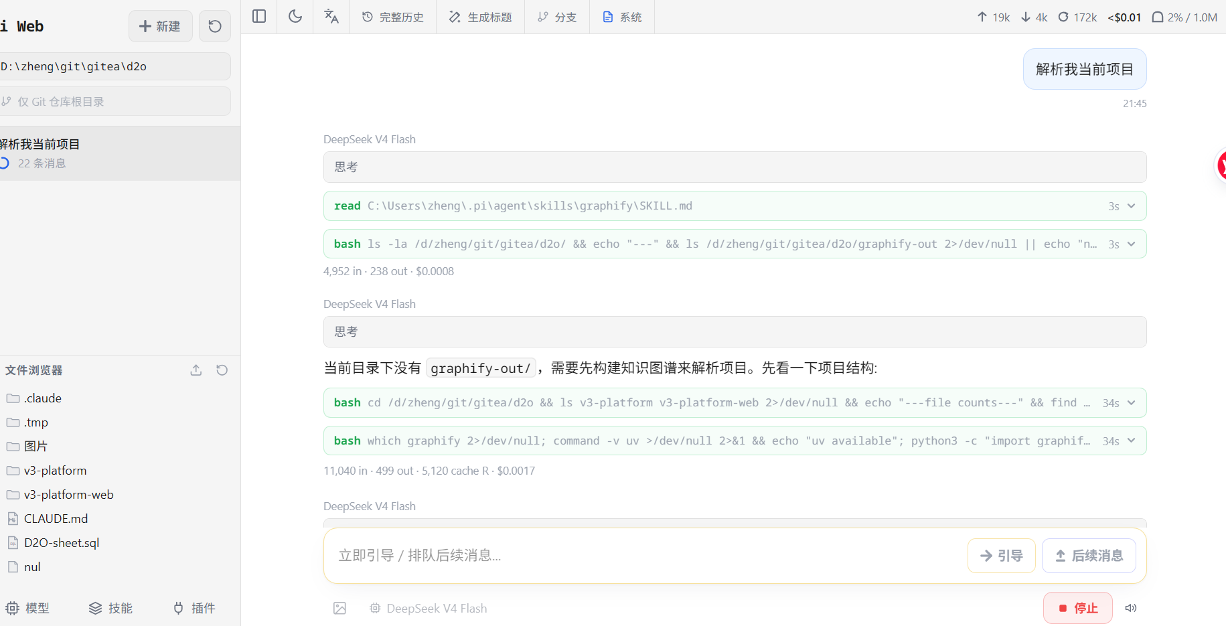Open the 系统 system option
1226x626 pixels.
pos(622,17)
